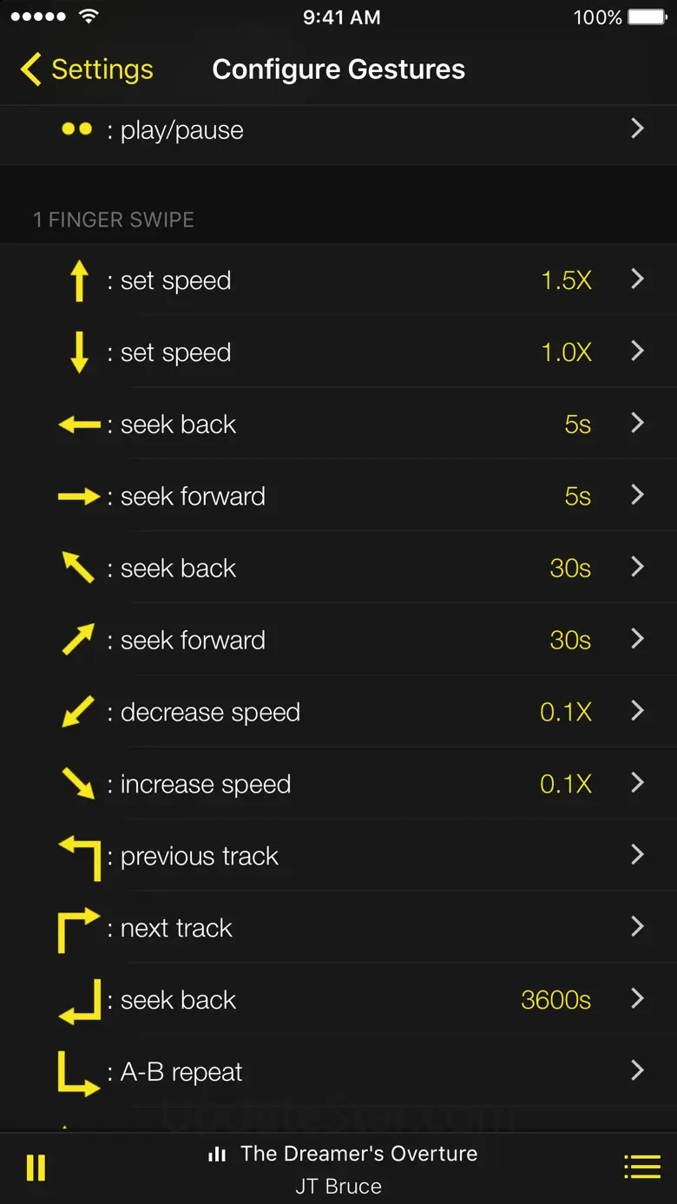
Task: Change the 1.5X set speed value
Action: [x=566, y=281]
